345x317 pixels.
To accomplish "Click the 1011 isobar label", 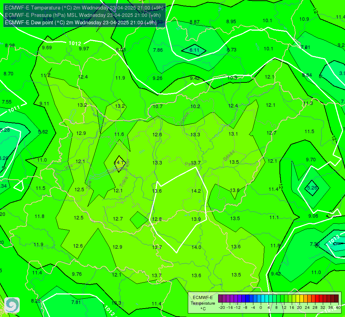I will tap(14, 109).
